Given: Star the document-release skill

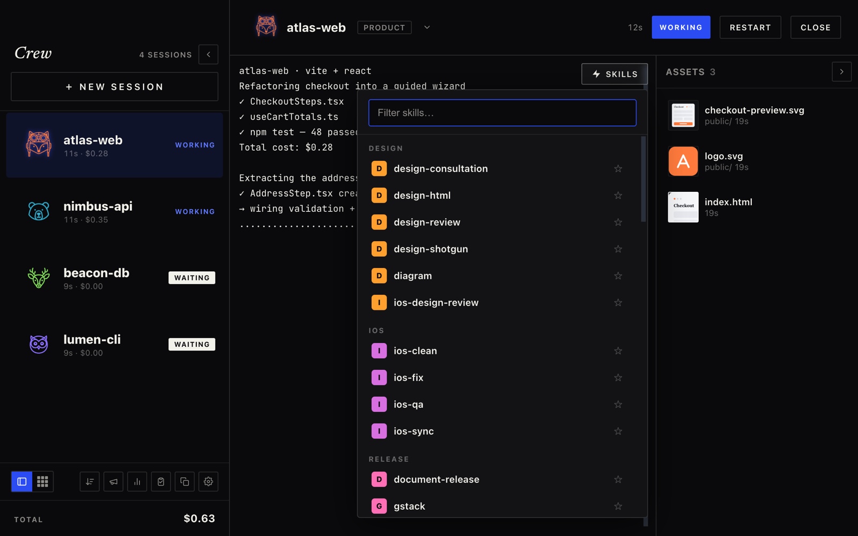Looking at the screenshot, I should point(618,479).
